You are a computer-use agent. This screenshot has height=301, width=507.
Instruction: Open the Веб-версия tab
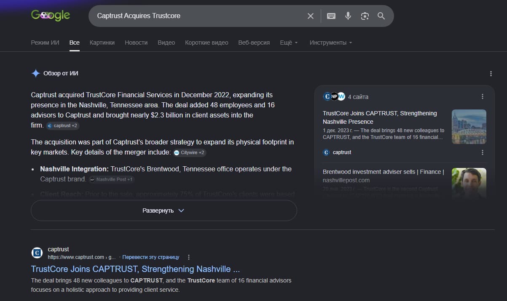pos(254,43)
